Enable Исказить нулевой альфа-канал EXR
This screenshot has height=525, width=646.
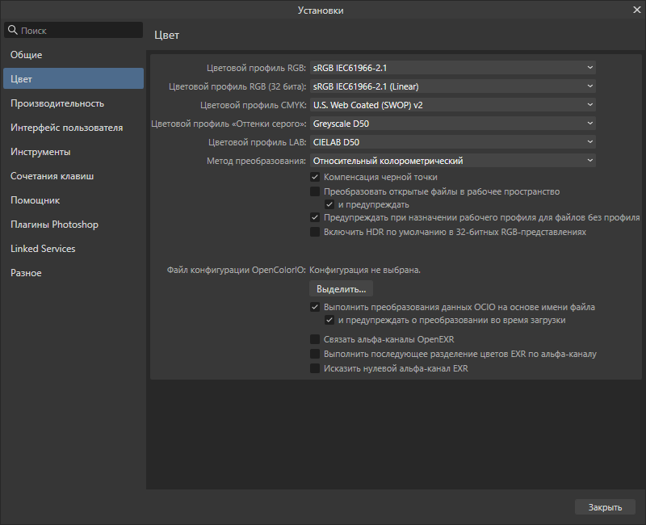coord(315,368)
